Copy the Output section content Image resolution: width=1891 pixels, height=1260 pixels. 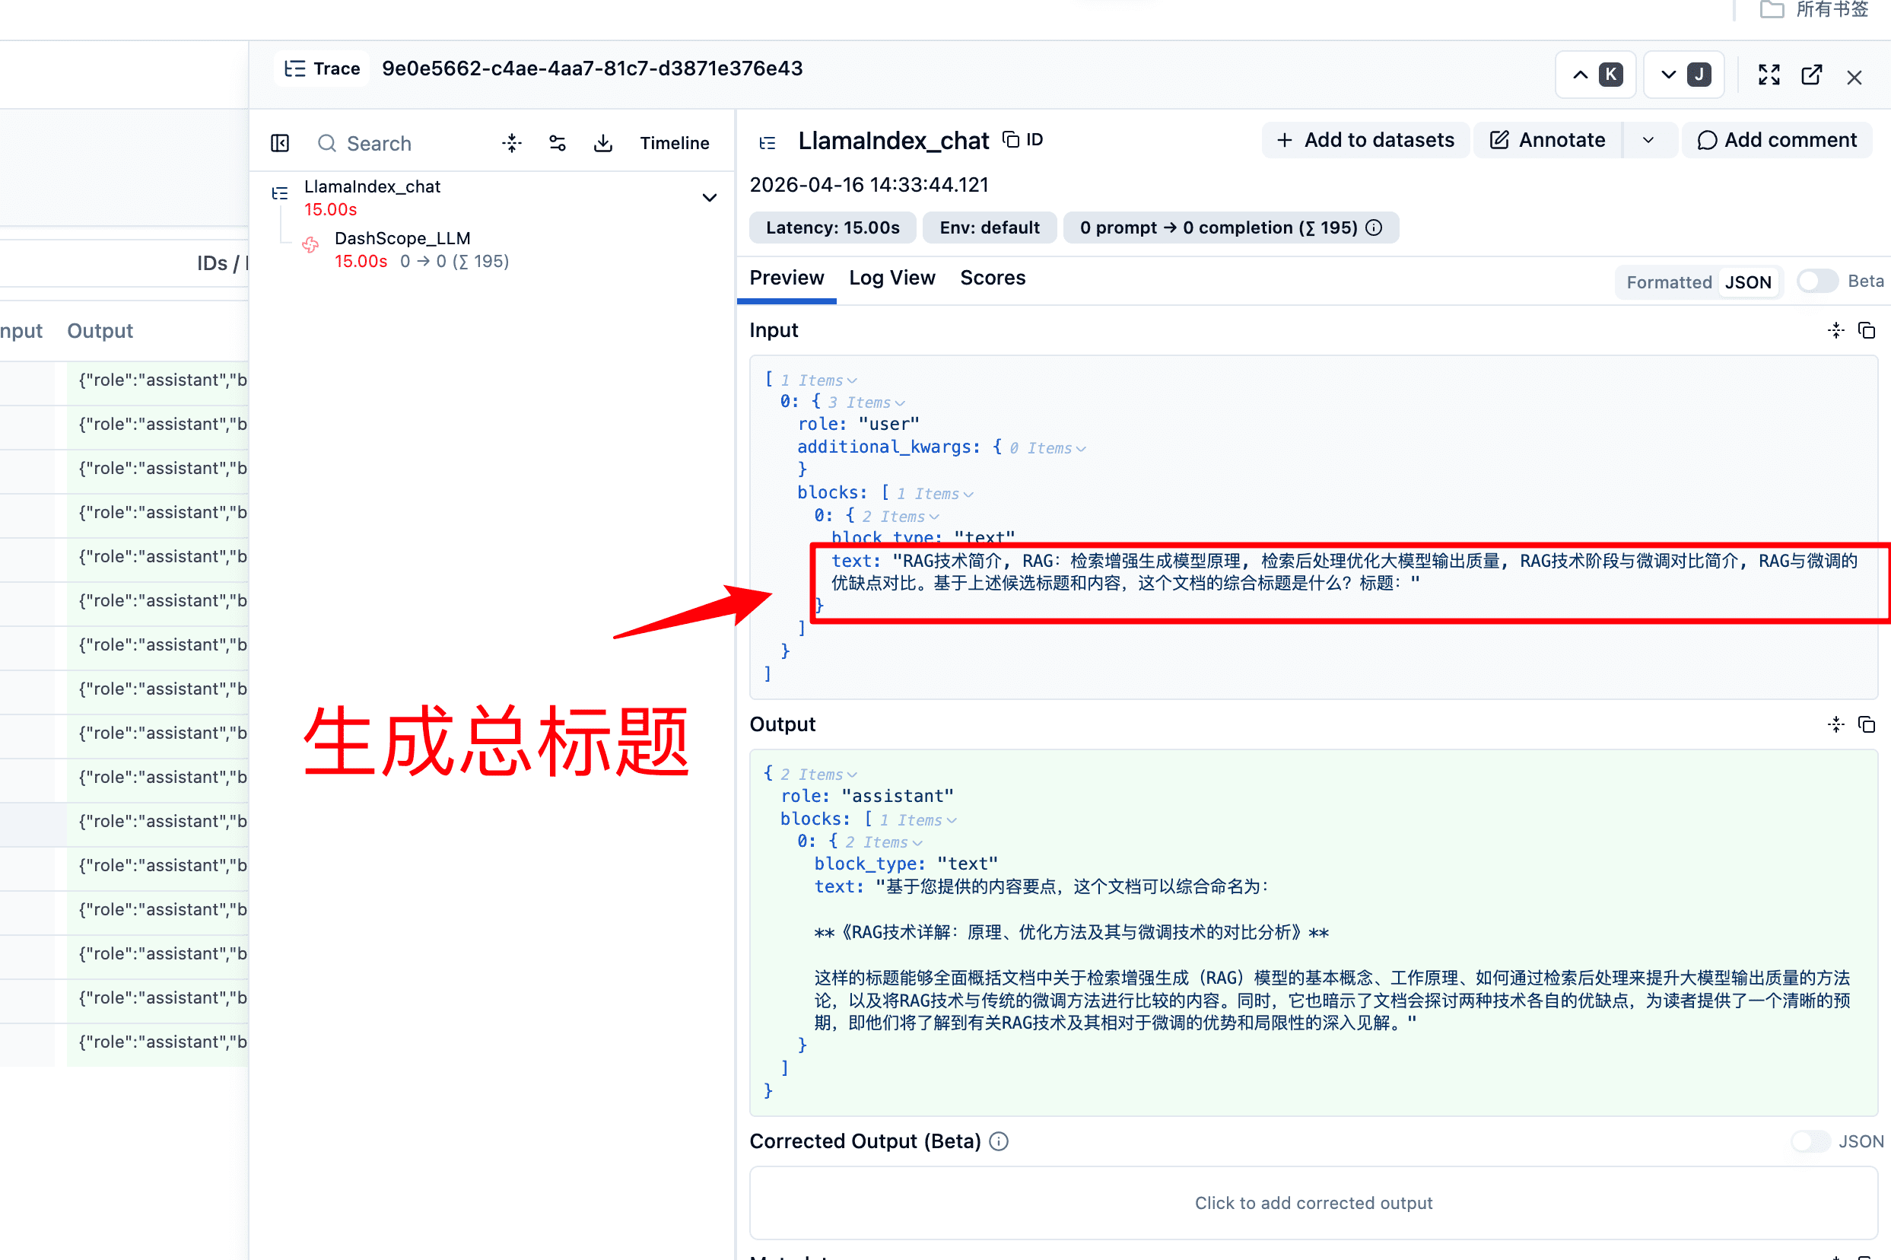(x=1867, y=725)
